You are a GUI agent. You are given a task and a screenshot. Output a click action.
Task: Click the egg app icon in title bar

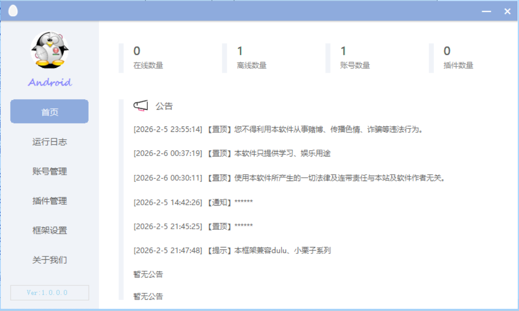click(x=13, y=11)
